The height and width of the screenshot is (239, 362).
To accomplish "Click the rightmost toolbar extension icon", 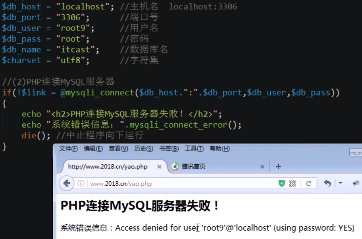I will click(356, 183).
